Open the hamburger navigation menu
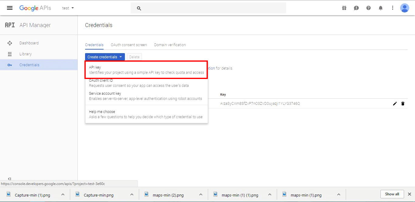Image resolution: width=415 pixels, height=202 pixels. [x=10, y=8]
